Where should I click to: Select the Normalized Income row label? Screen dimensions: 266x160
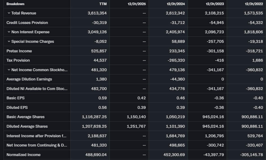24,155
